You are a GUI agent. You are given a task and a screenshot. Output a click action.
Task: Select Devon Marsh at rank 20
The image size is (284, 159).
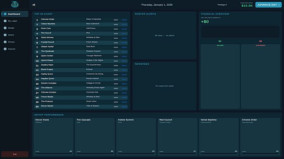pos(81,106)
